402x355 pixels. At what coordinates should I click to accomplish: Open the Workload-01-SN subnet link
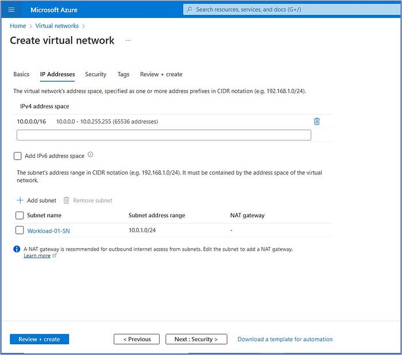(48, 231)
